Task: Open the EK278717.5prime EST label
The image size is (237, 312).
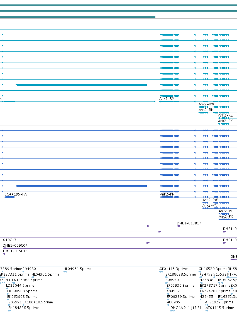Action: (215, 286)
